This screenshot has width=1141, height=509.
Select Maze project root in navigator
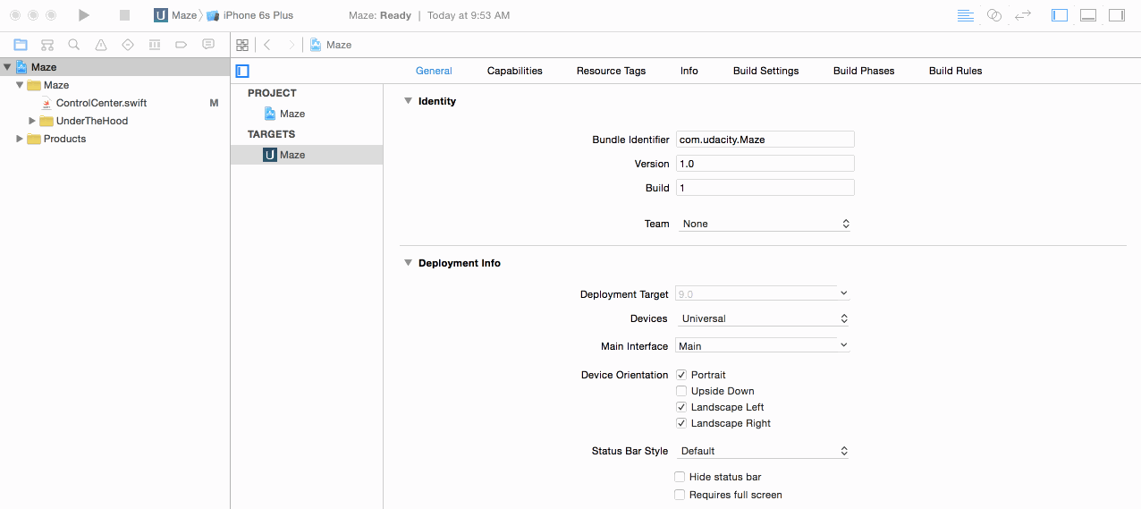114,67
